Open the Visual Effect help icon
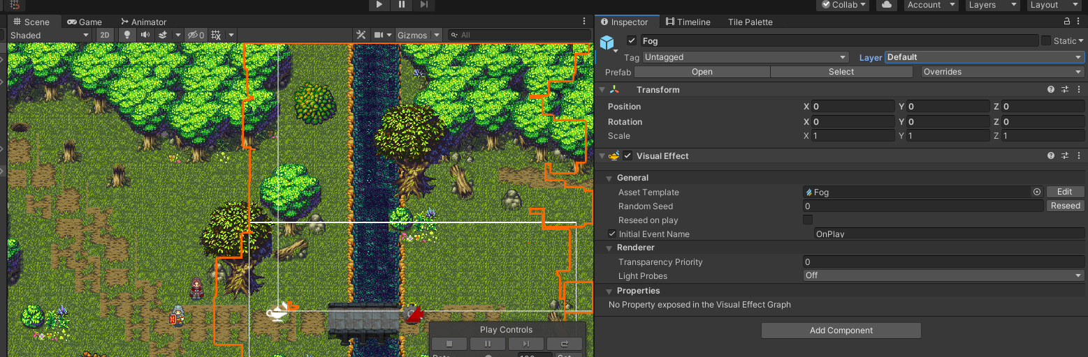 (x=1051, y=156)
